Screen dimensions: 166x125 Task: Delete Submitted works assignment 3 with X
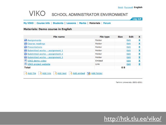[139, 57]
